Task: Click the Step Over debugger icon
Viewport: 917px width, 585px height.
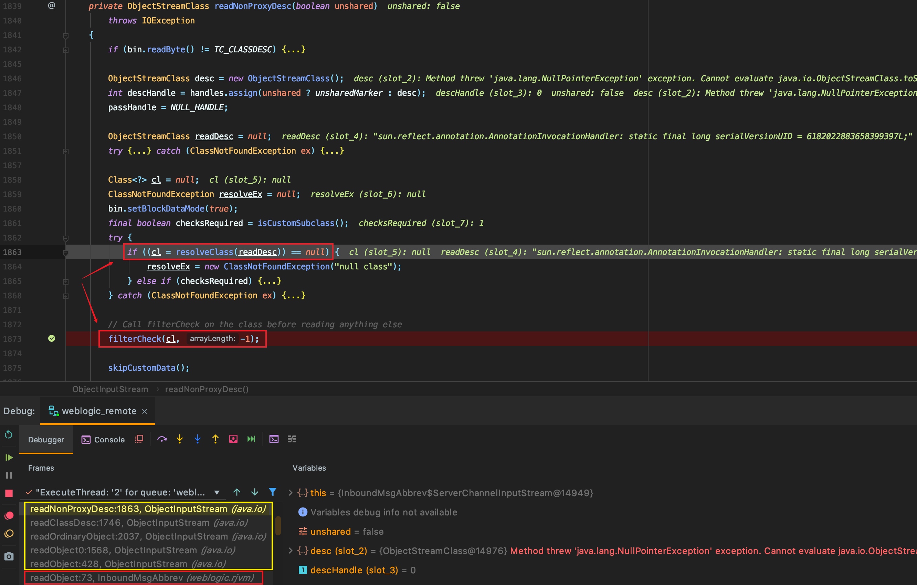Action: pyautogui.click(x=162, y=439)
